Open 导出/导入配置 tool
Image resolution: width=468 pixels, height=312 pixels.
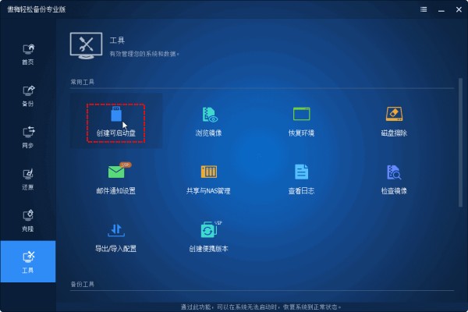[115, 237]
